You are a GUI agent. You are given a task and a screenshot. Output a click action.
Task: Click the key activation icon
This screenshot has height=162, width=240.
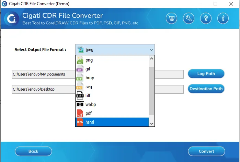[x=188, y=18]
